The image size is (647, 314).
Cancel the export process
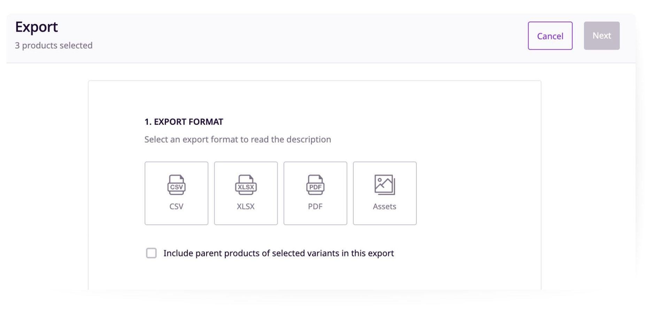(550, 36)
